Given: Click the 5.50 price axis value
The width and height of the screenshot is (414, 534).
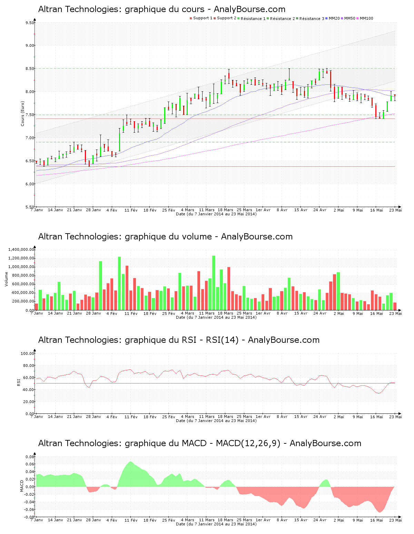Looking at the screenshot, I should [x=30, y=207].
